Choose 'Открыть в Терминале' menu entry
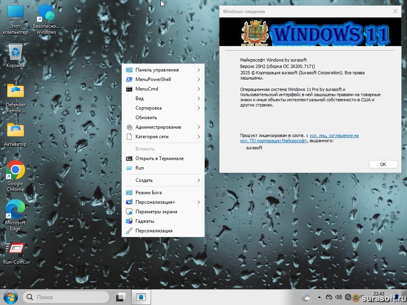Screen dimensions: 407x305 [163, 158]
